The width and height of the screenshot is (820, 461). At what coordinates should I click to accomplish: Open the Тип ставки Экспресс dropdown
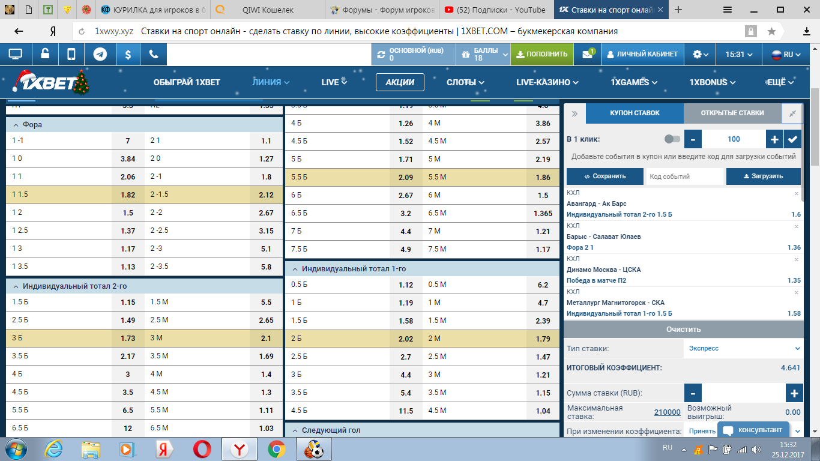tap(743, 348)
